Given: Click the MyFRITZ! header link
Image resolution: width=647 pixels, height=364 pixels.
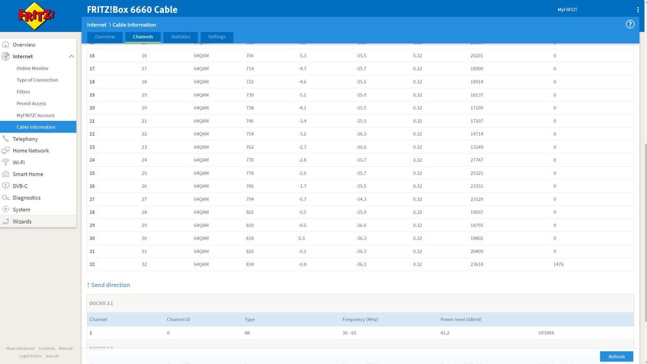Looking at the screenshot, I should coord(567,10).
